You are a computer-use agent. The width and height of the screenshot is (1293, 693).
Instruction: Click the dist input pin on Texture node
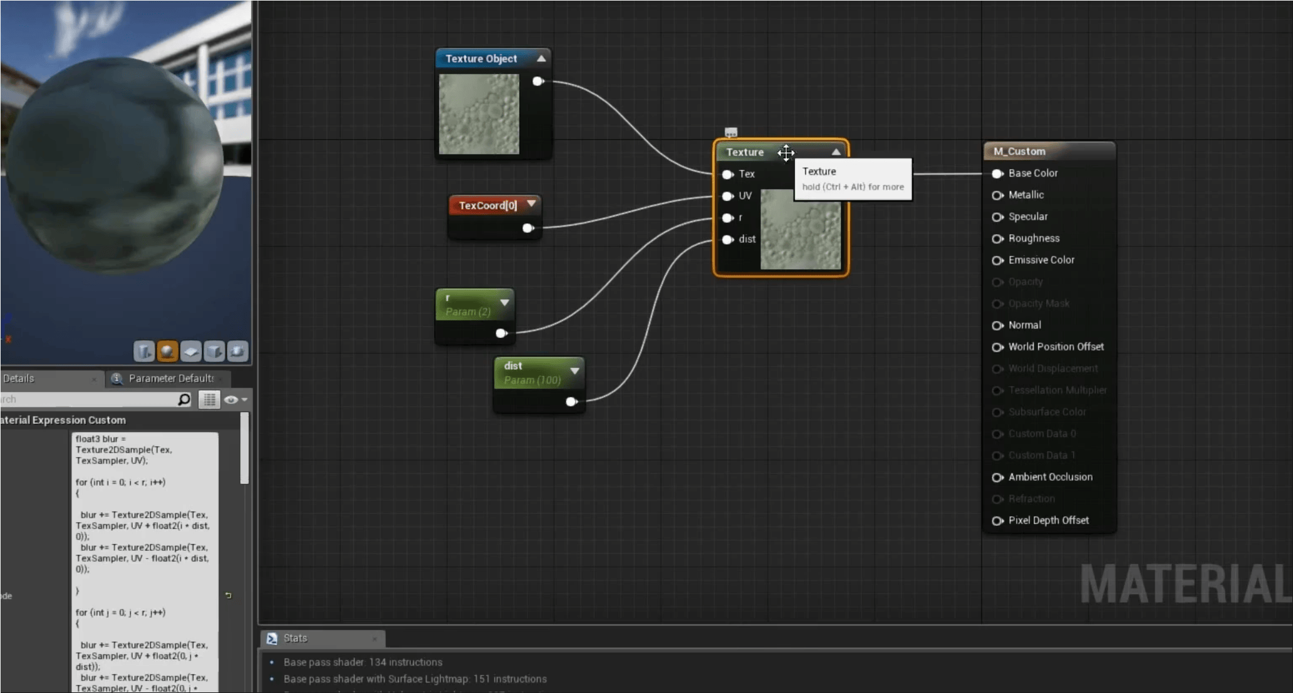727,239
